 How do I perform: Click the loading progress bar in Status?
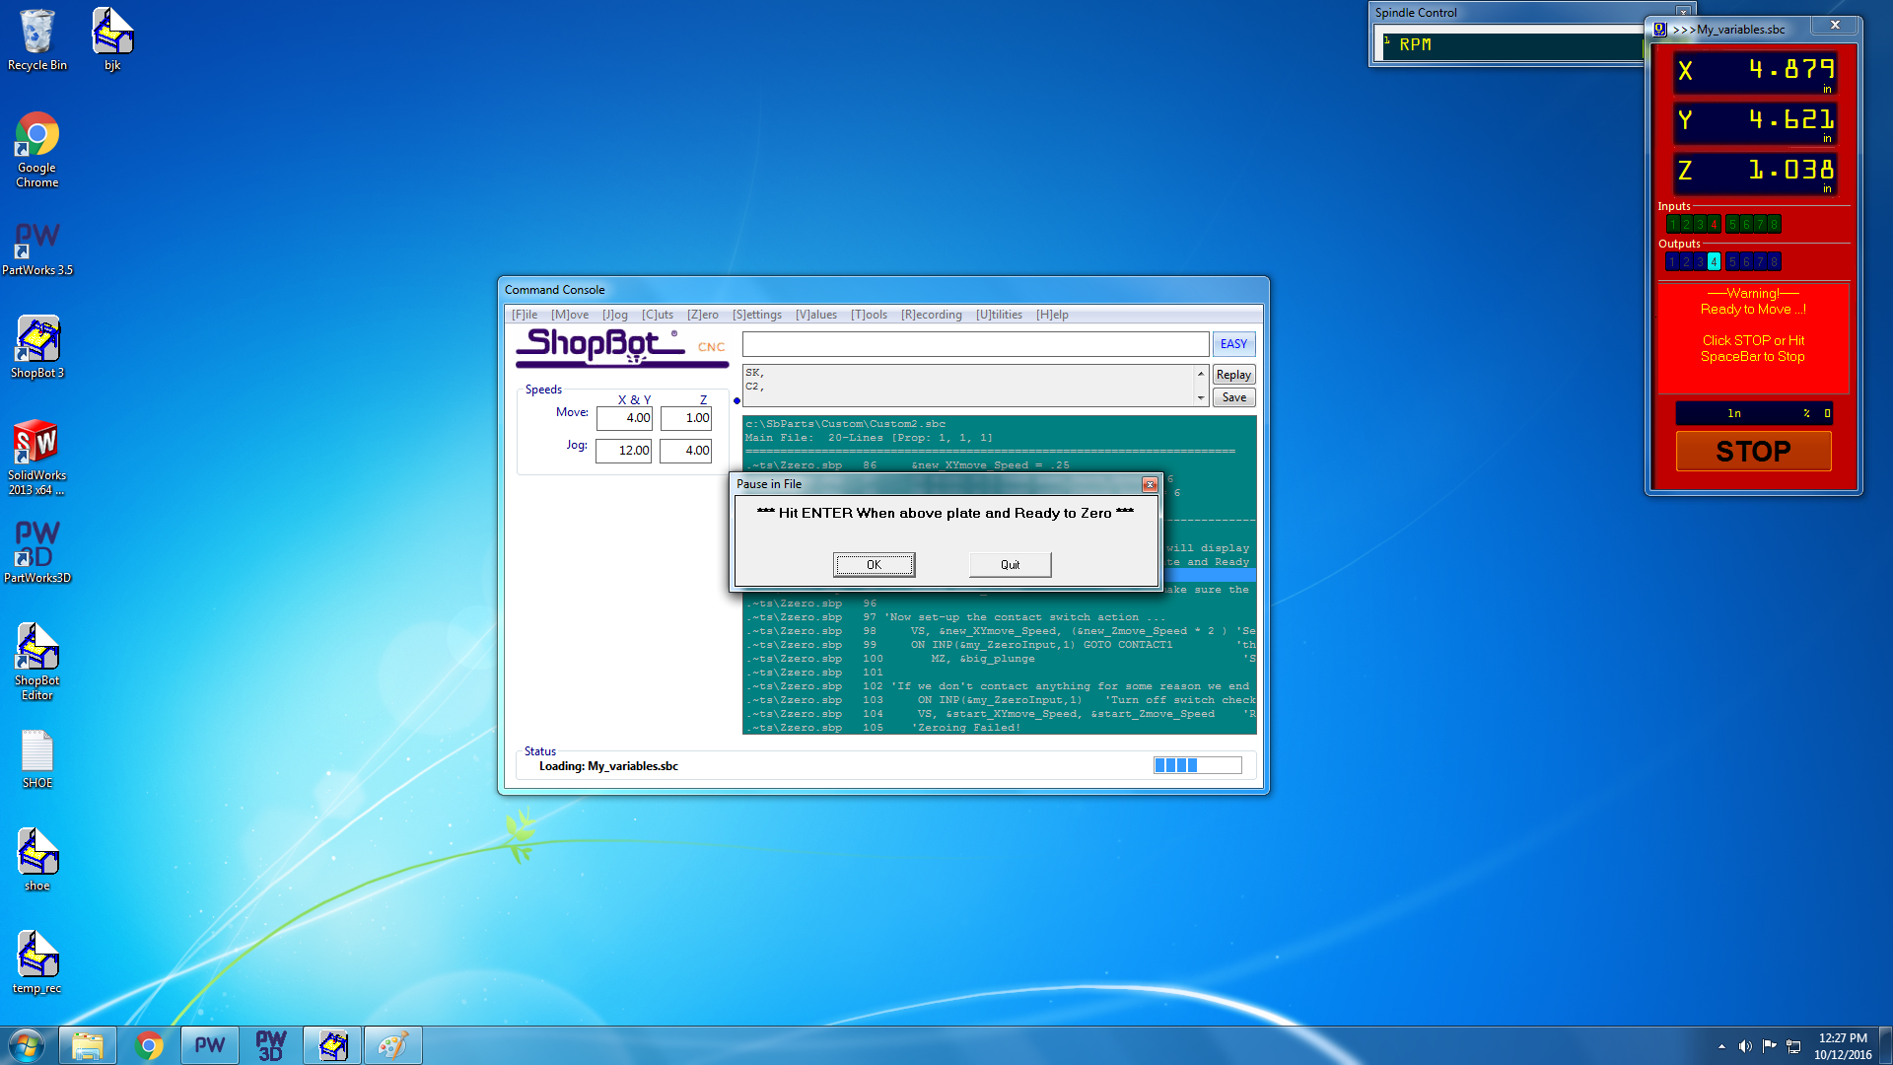pyautogui.click(x=1198, y=765)
